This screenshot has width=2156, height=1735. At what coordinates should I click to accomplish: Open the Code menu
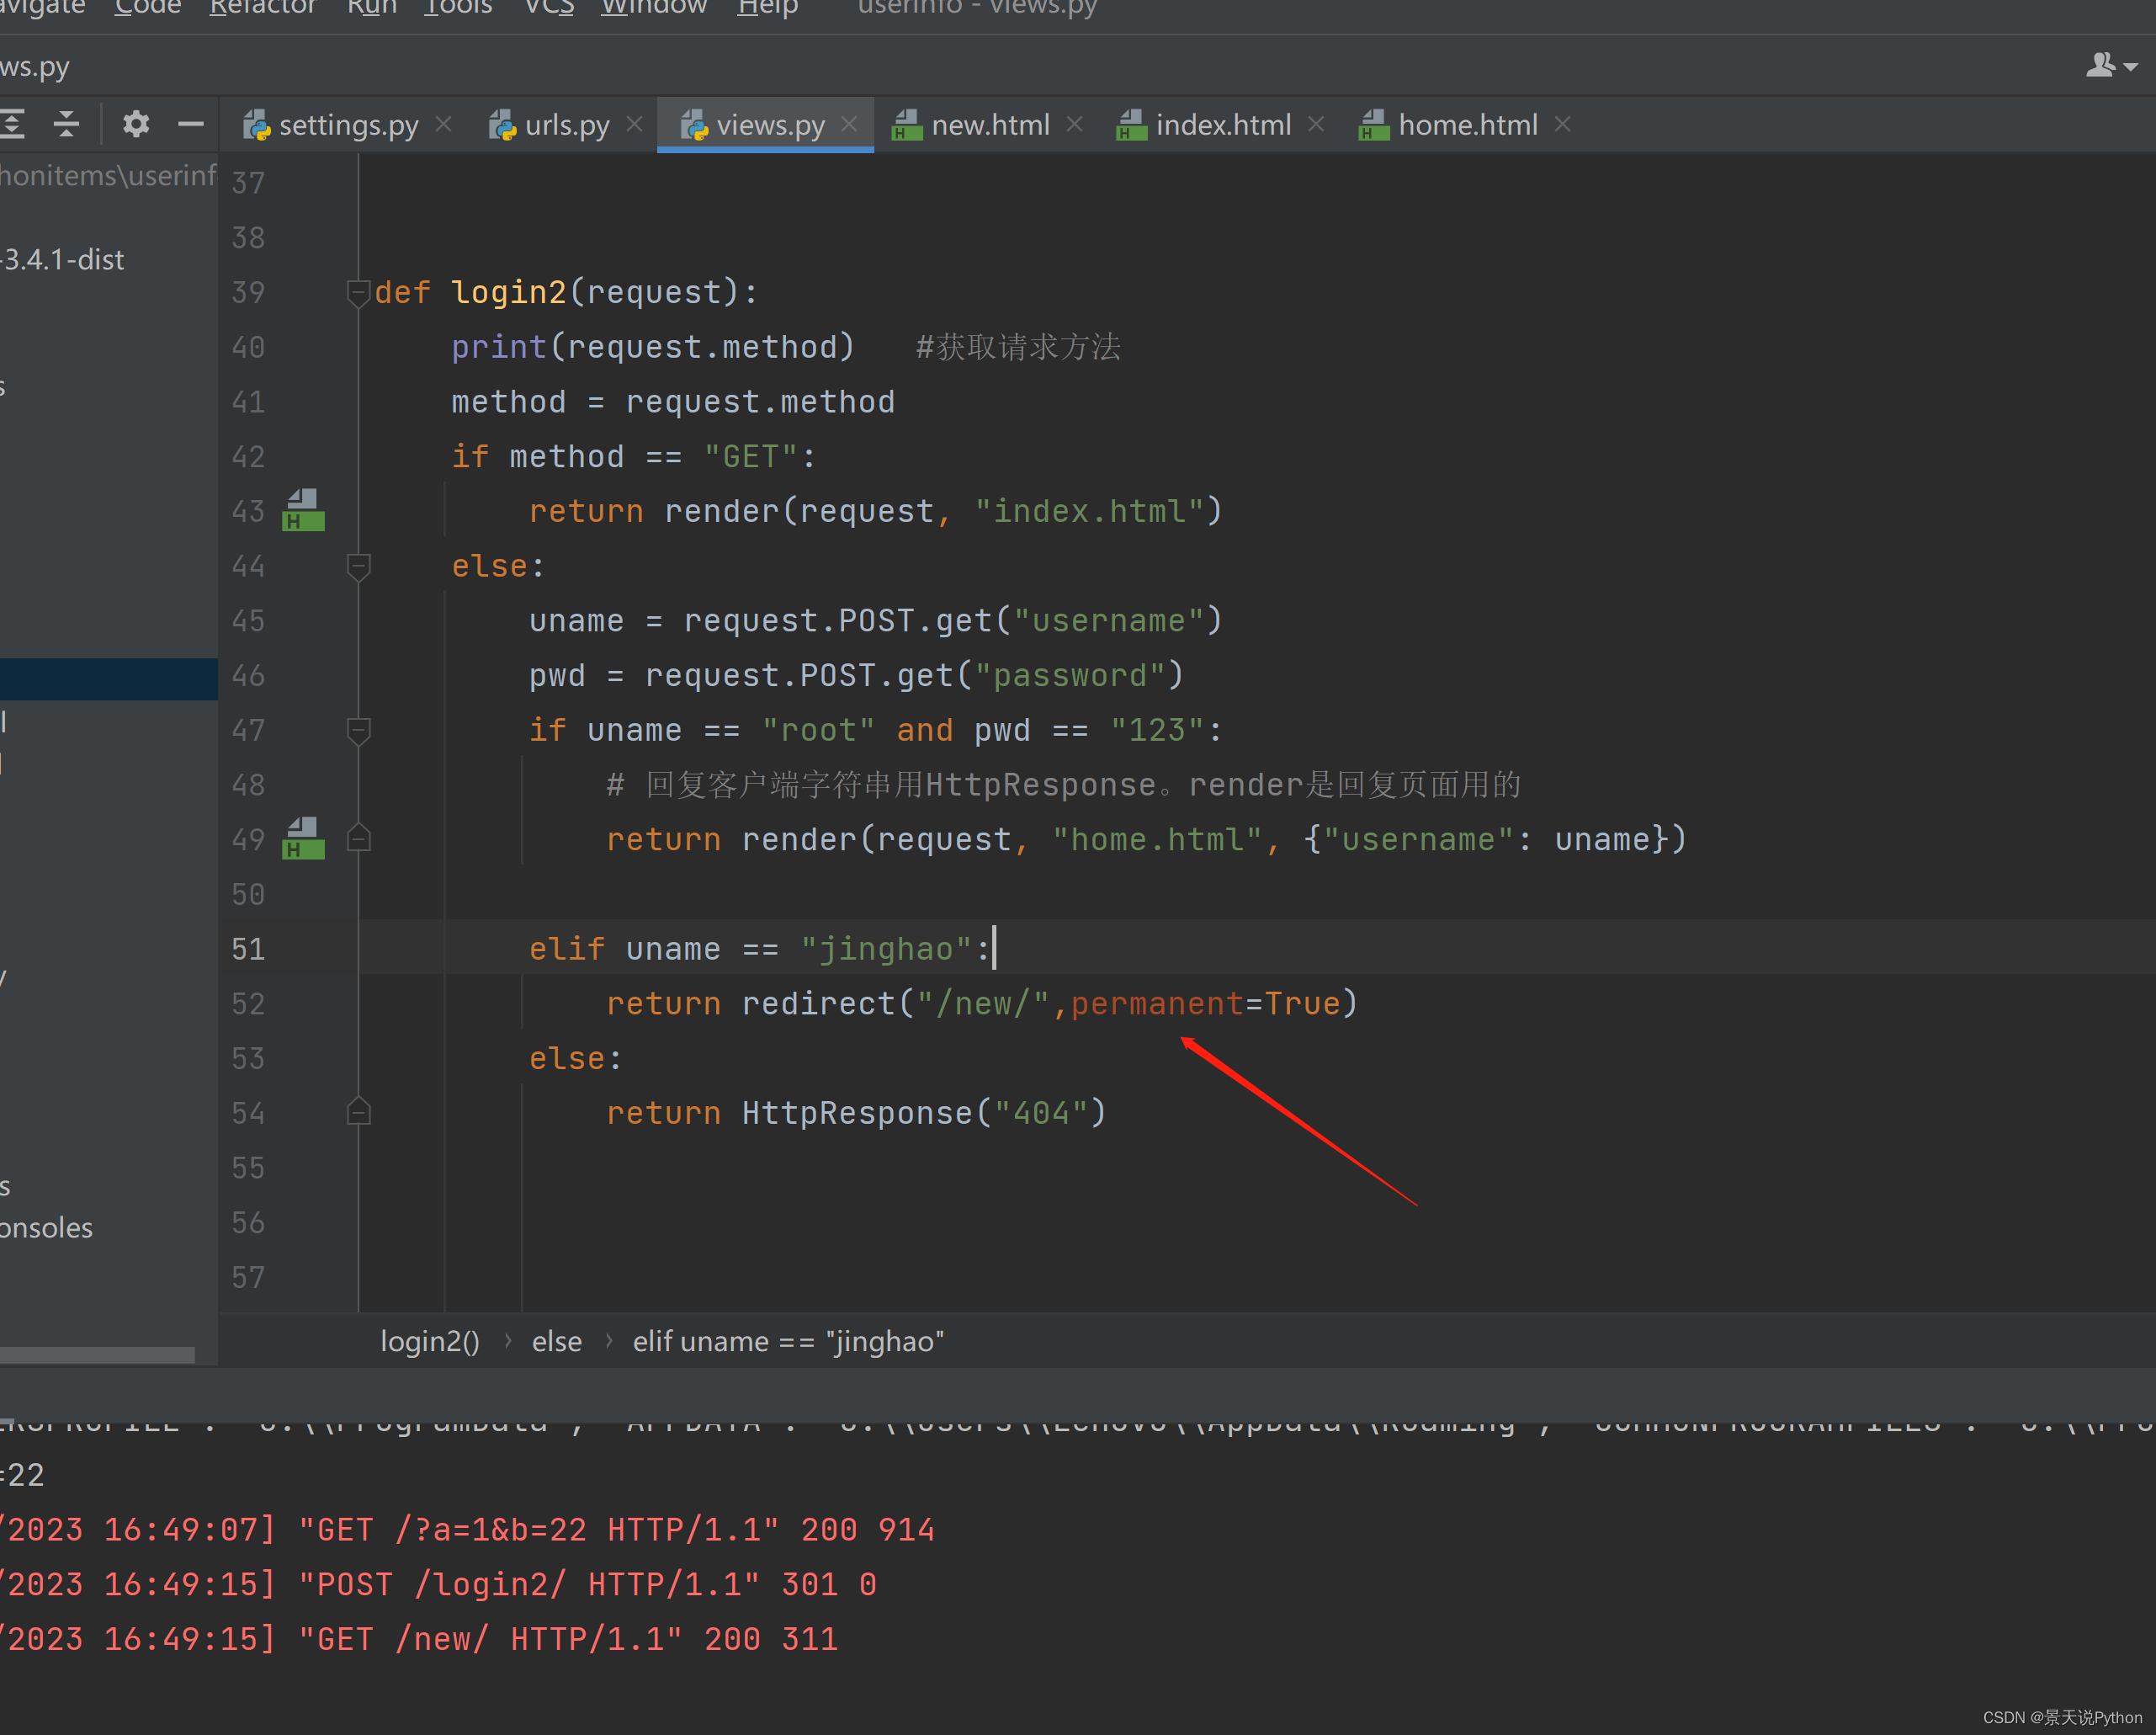click(x=147, y=8)
